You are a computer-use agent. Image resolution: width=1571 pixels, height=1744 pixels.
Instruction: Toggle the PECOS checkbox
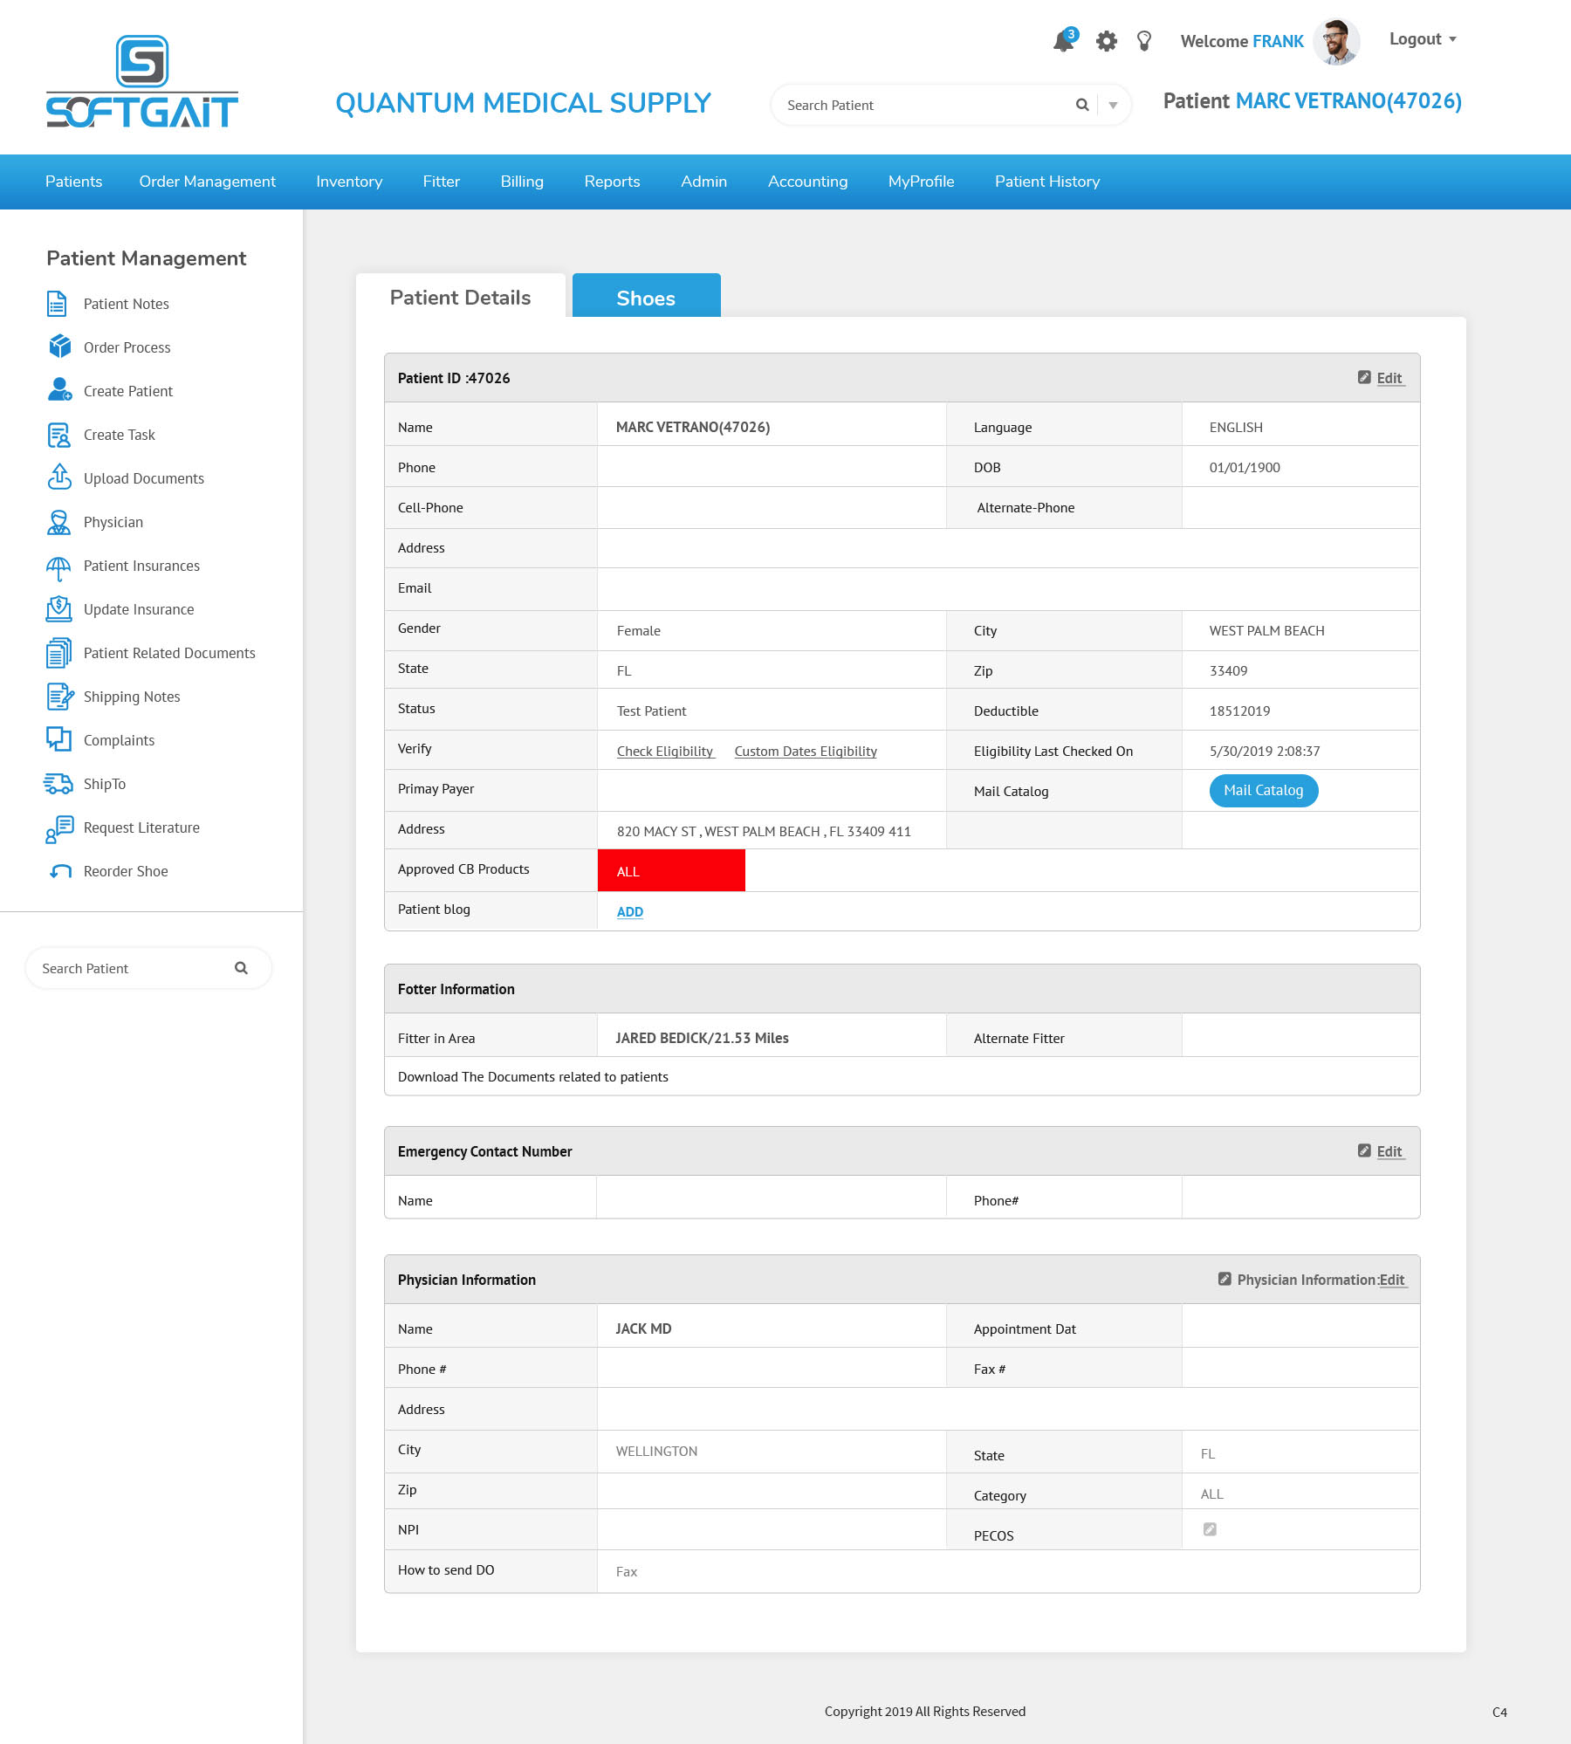pos(1210,1529)
